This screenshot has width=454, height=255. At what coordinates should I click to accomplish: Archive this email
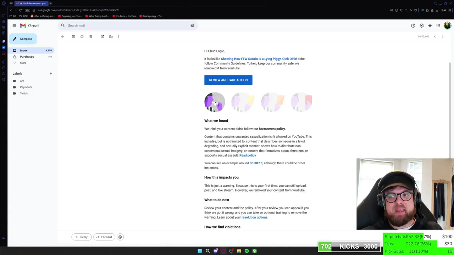coord(73,36)
